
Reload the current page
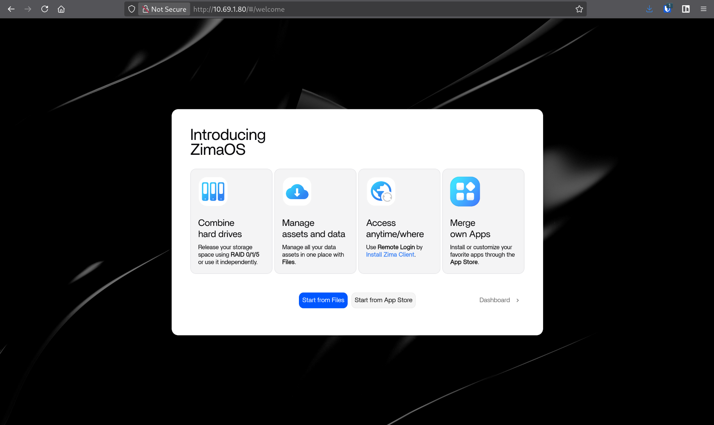tap(45, 9)
